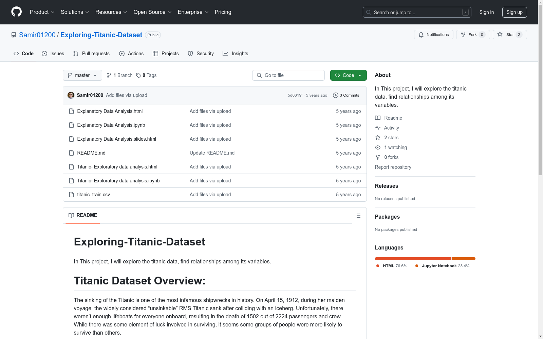Click the fork count badge showing 0
The image size is (543, 339).
click(482, 35)
